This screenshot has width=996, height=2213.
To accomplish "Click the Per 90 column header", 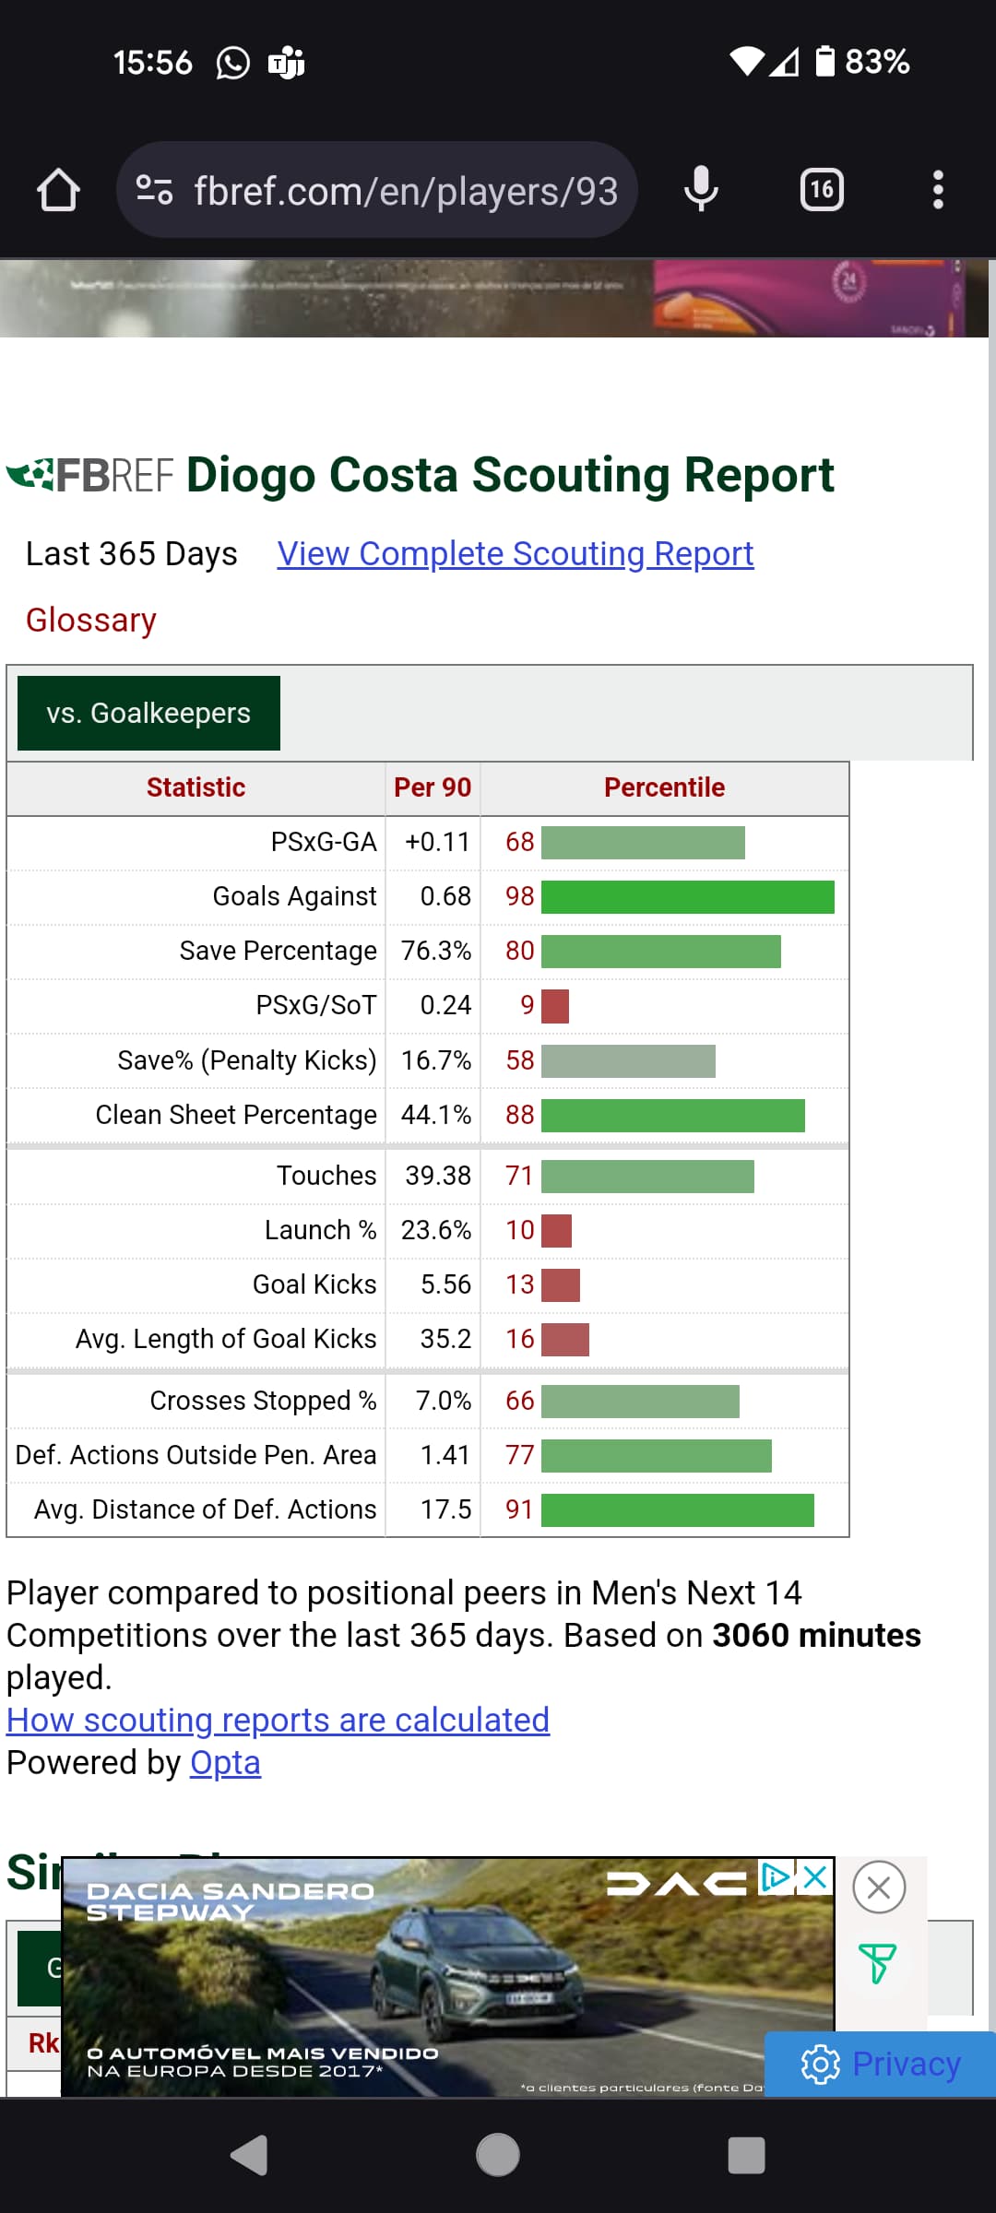I will click(432, 787).
